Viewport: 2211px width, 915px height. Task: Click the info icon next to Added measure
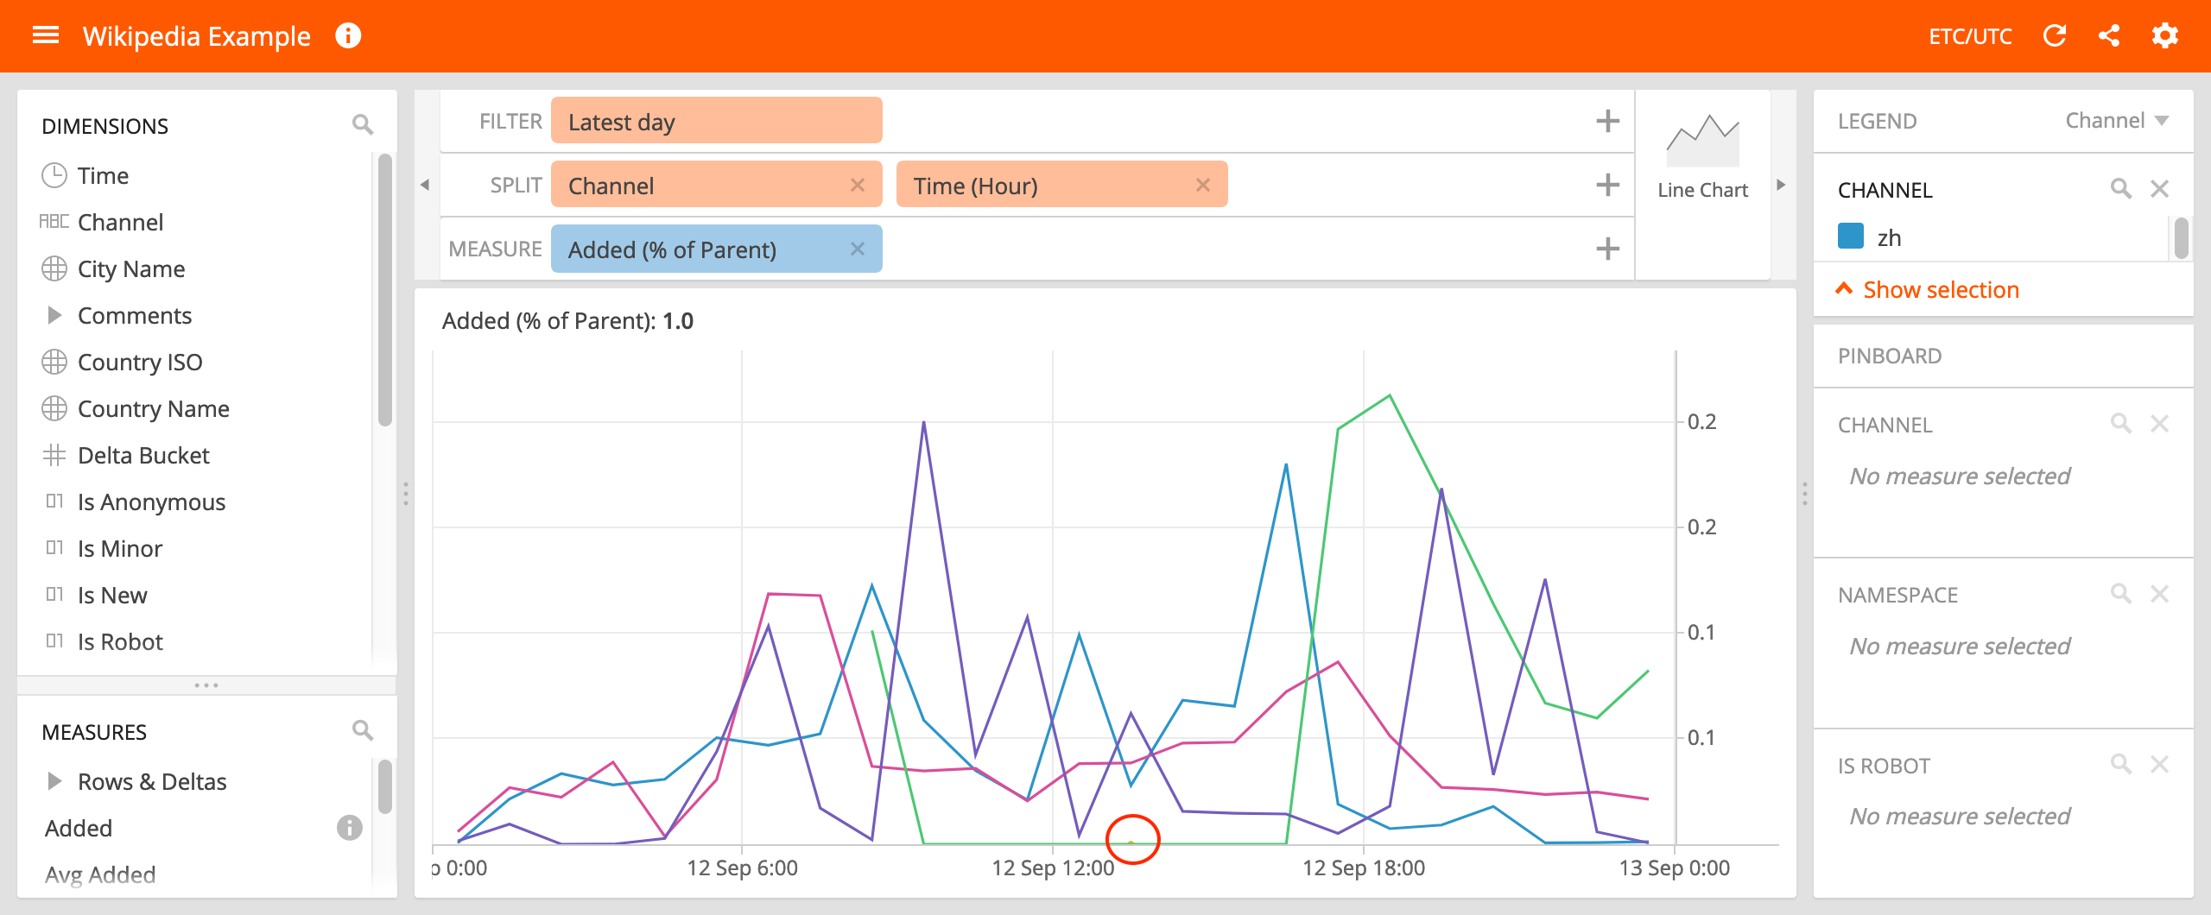[x=349, y=827]
